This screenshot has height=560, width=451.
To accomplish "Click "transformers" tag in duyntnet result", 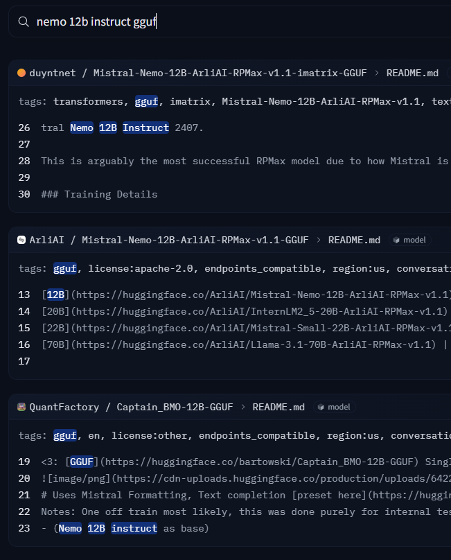I will (88, 102).
